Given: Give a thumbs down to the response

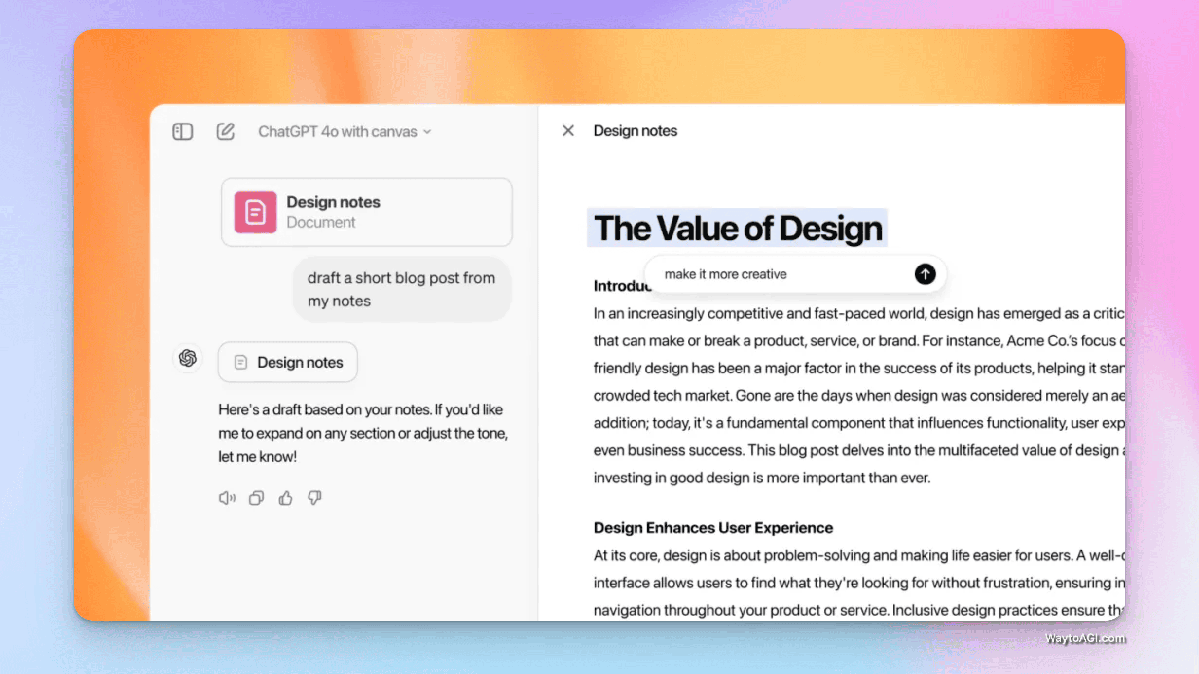Looking at the screenshot, I should pyautogui.click(x=314, y=498).
